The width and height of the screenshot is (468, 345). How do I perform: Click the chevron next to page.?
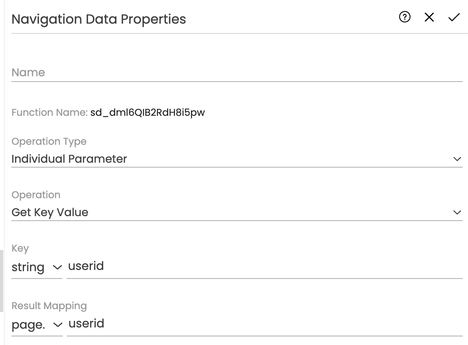57,325
